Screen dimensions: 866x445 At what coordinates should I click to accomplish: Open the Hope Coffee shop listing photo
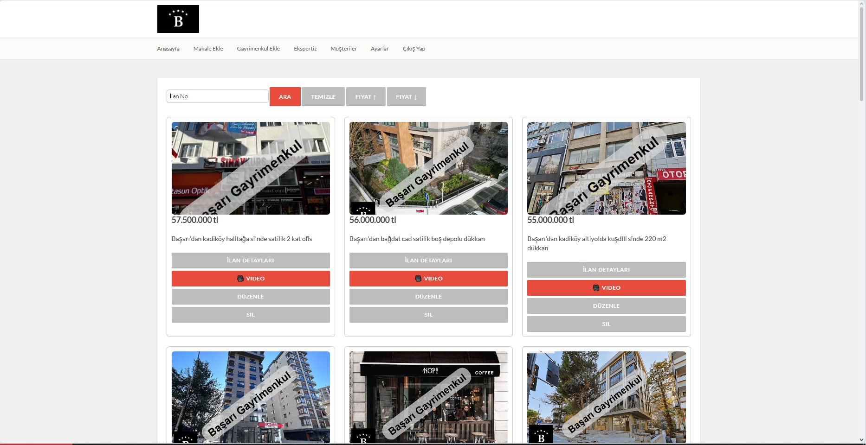(x=428, y=397)
